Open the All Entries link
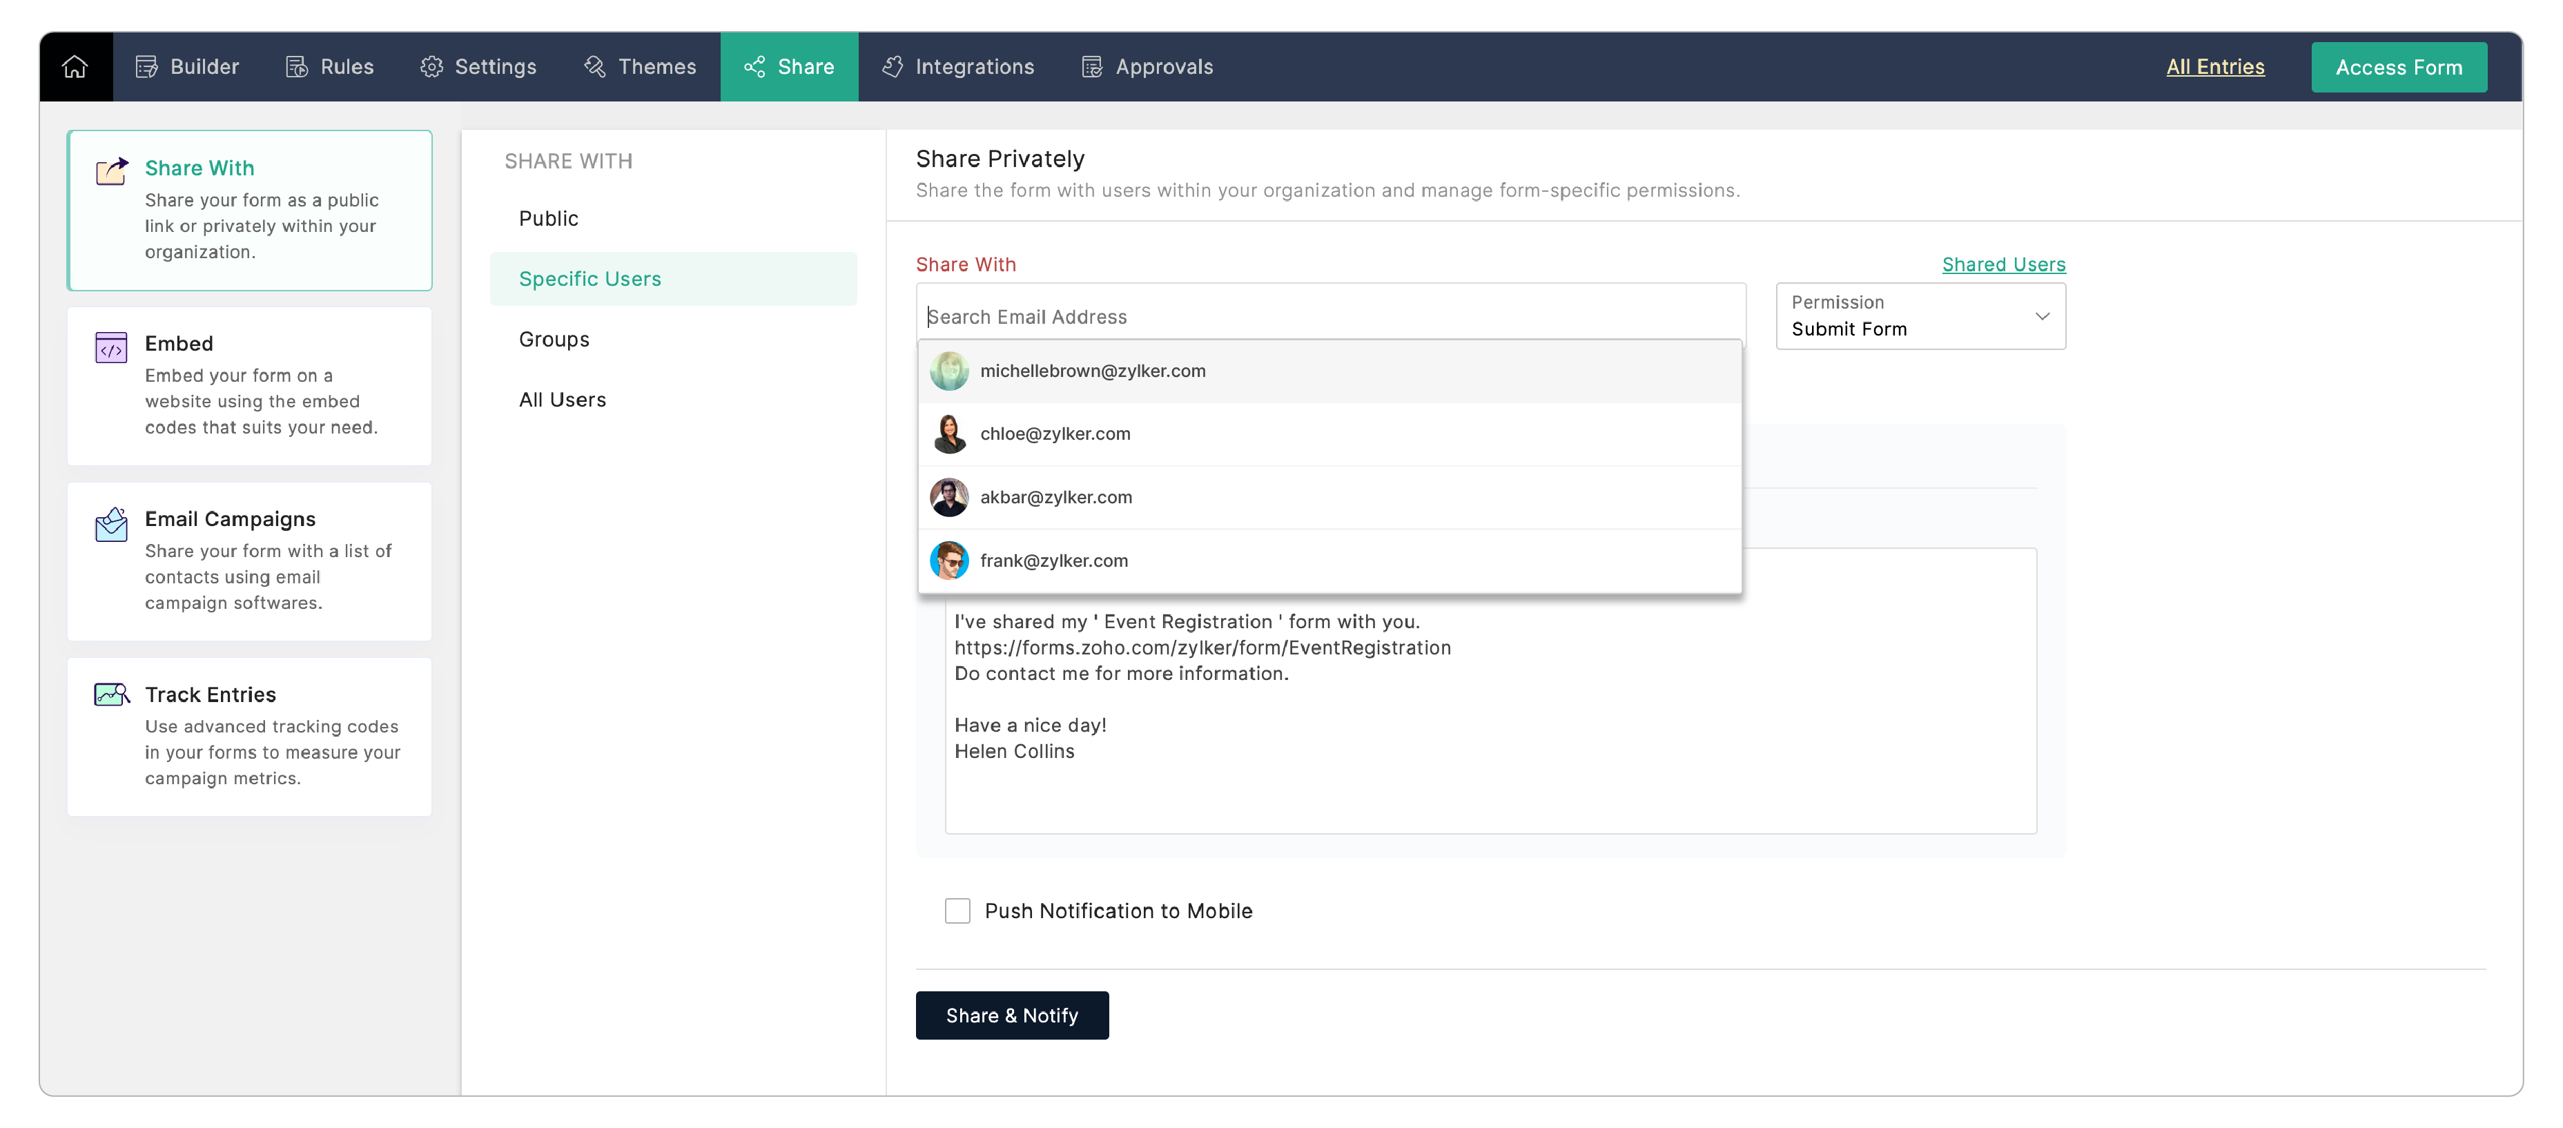2563x1128 pixels. 2215,67
